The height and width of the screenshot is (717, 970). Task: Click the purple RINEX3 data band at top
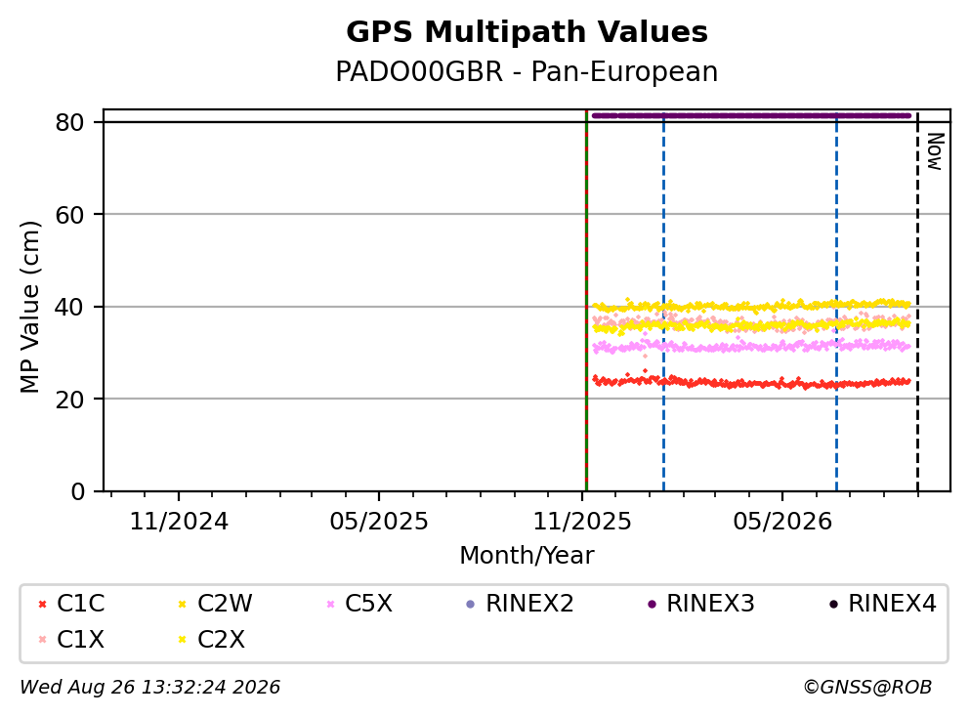click(751, 115)
